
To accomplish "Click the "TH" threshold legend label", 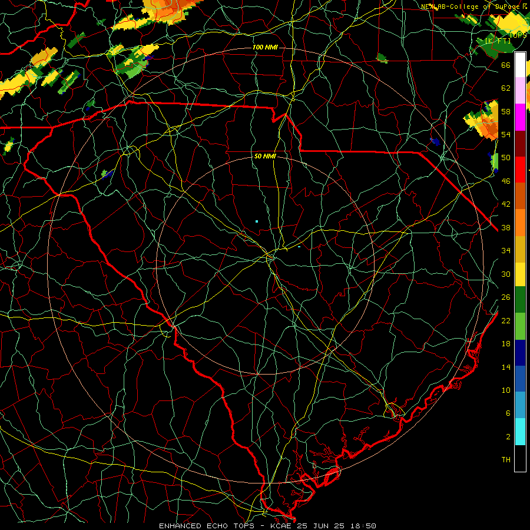I will click(506, 460).
